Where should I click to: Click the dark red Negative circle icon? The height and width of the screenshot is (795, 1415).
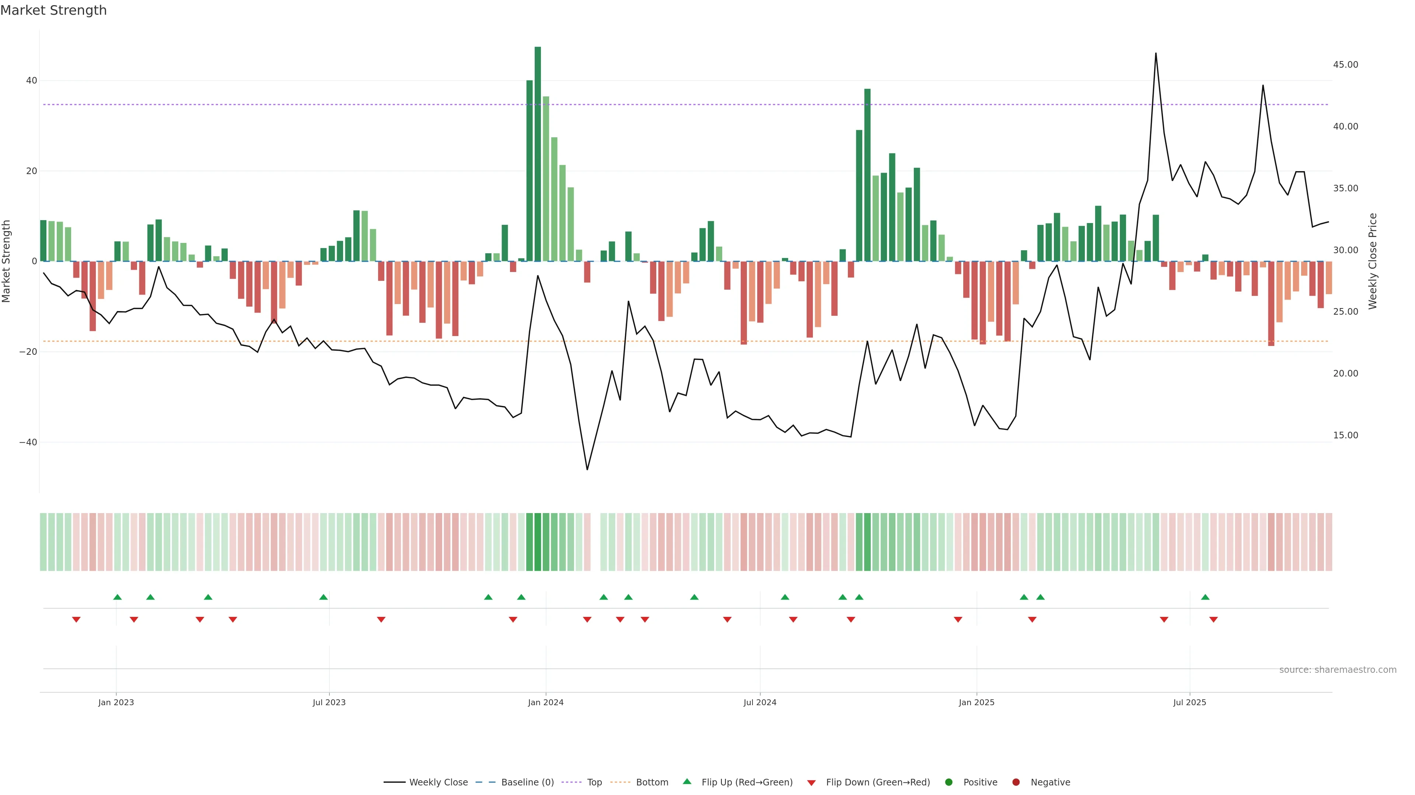point(1016,782)
